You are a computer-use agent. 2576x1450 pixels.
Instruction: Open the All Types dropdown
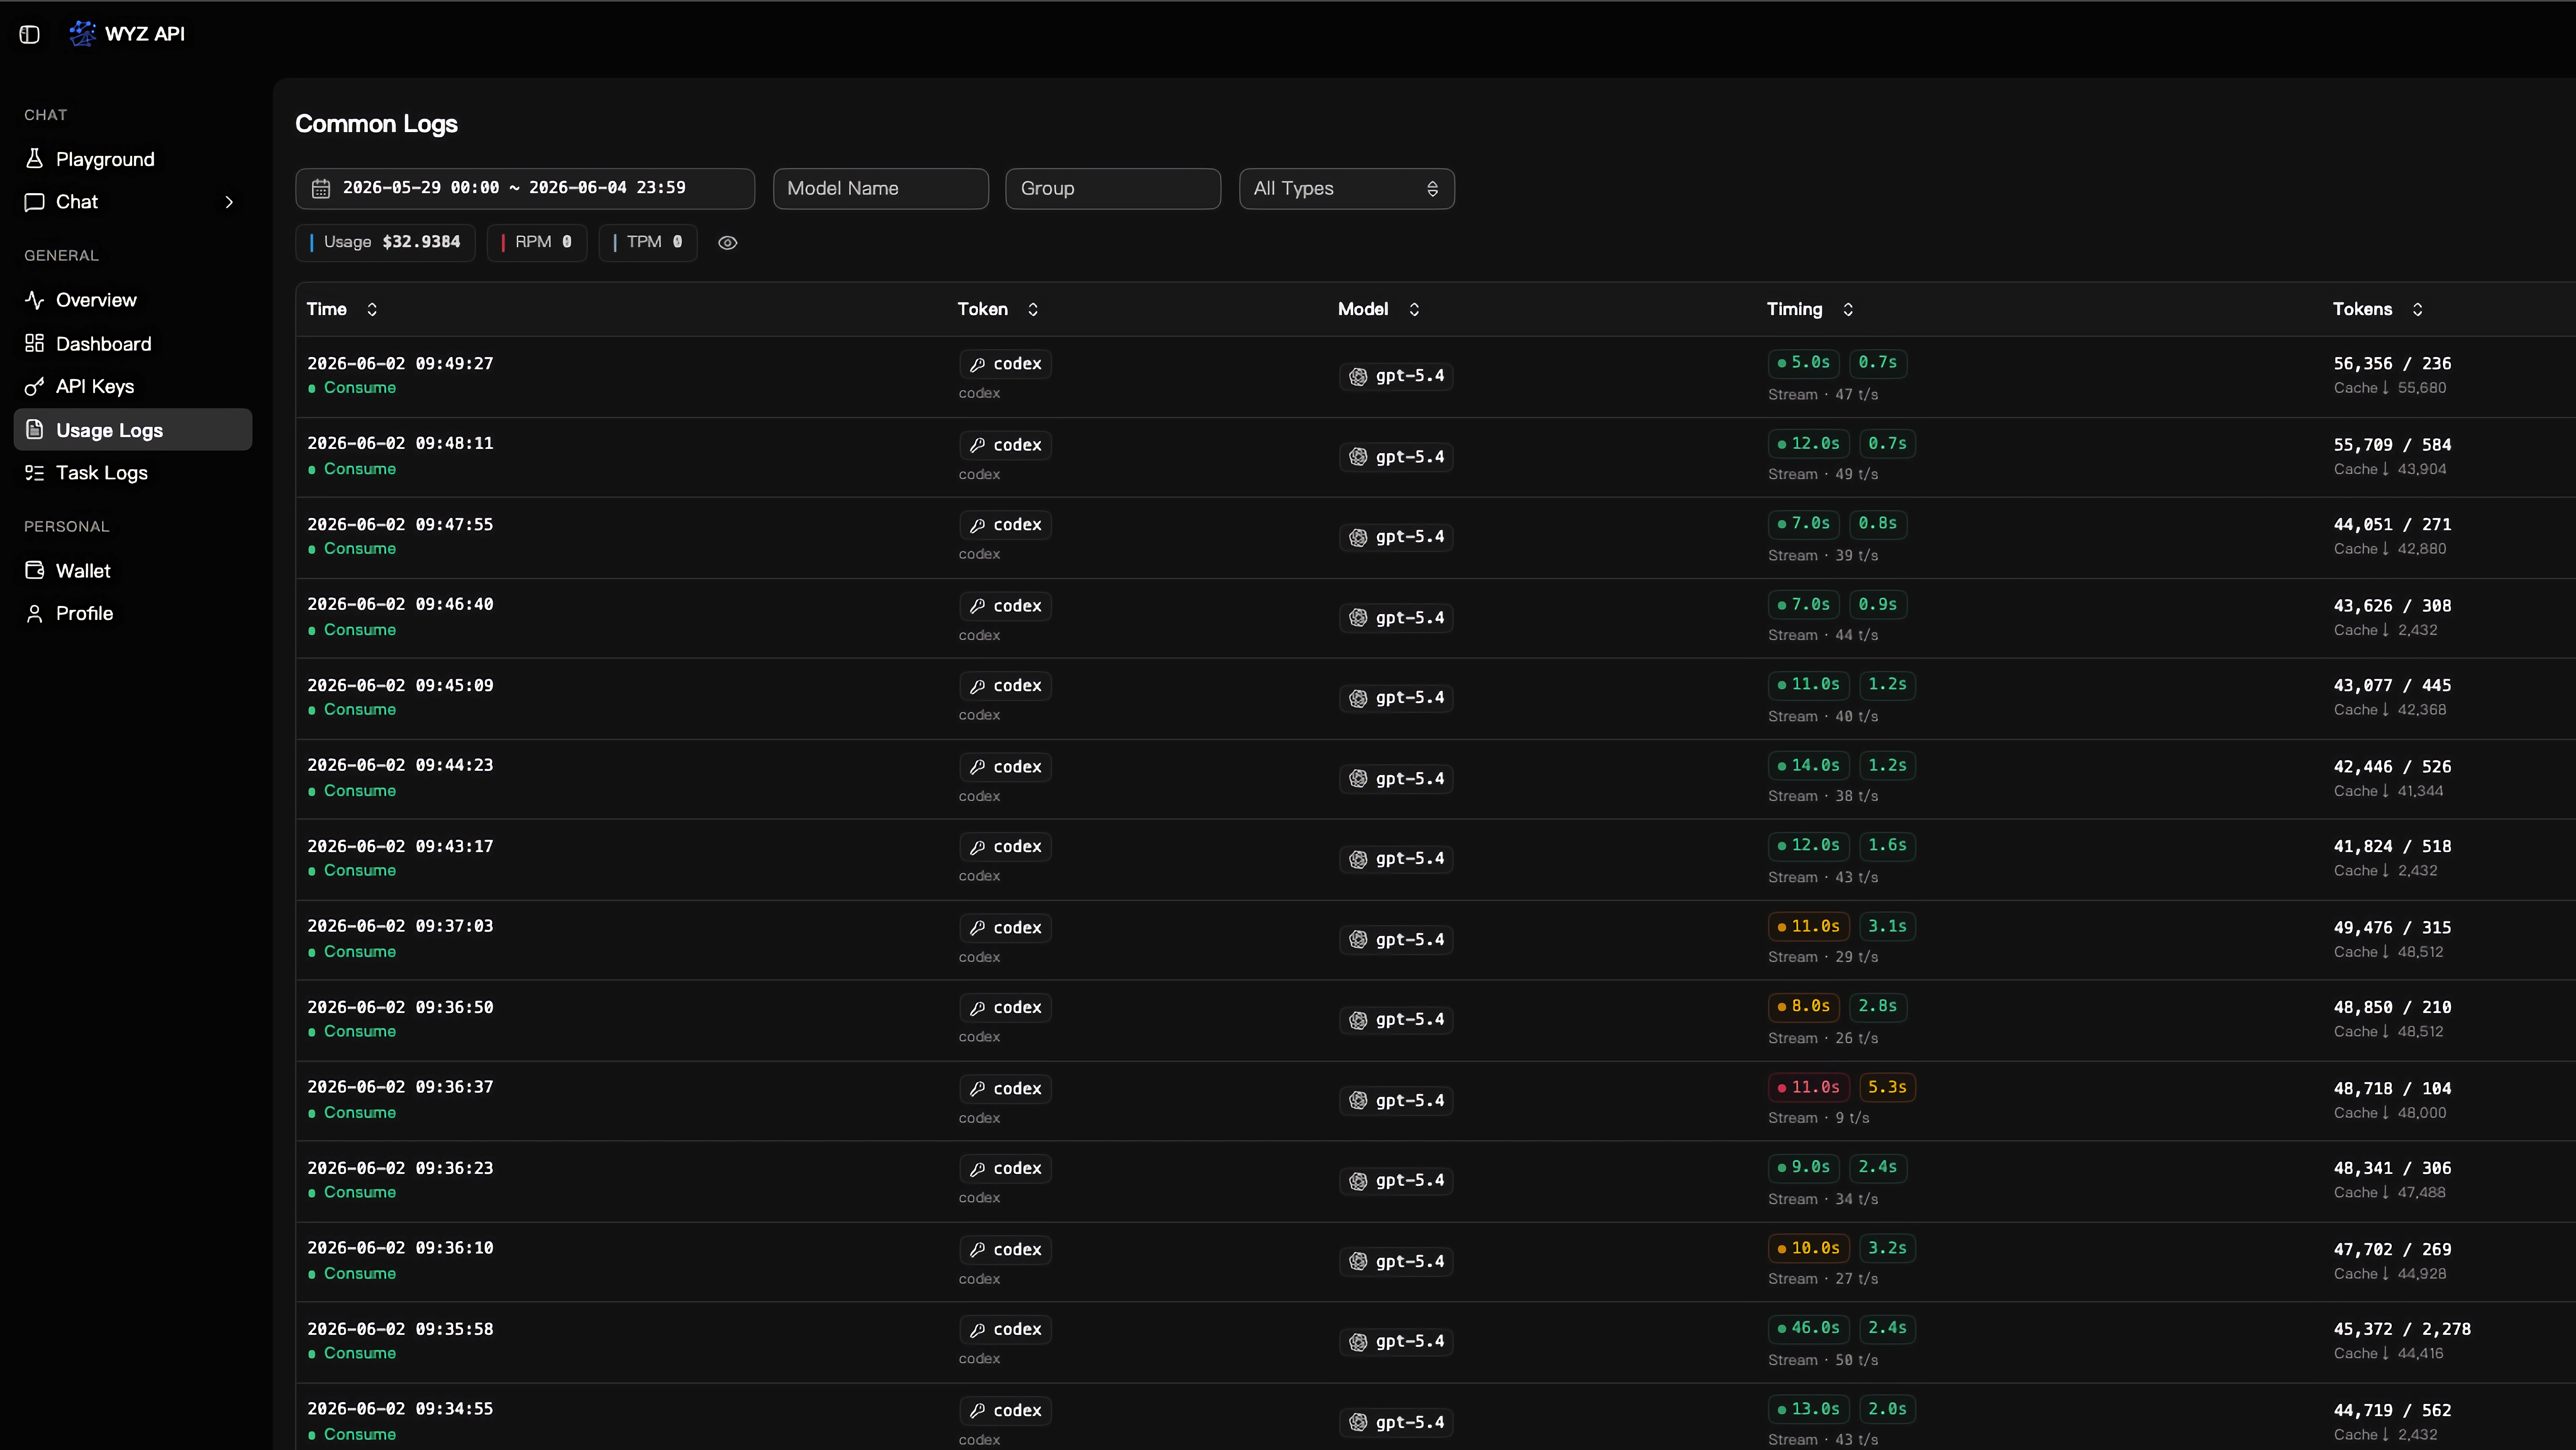[x=1347, y=188]
